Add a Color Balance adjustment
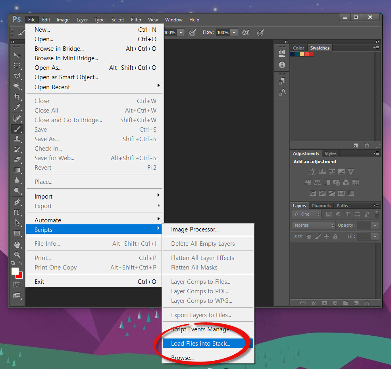This screenshot has width=391, height=369. (x=317, y=182)
